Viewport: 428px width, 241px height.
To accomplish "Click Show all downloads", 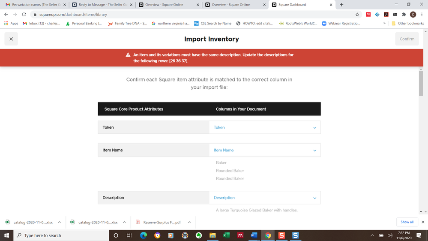I will 407,222.
